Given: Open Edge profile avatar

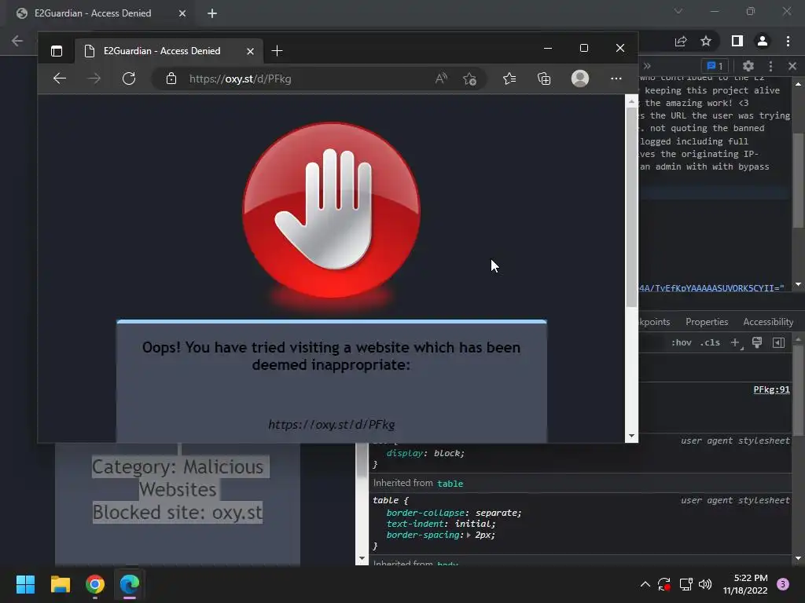Looking at the screenshot, I should (580, 79).
